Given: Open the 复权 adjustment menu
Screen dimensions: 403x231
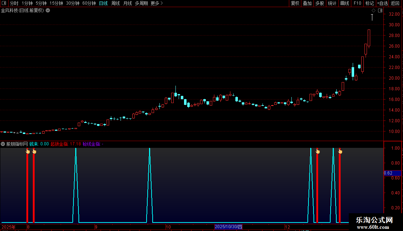Looking at the screenshot, I should (x=295, y=3).
